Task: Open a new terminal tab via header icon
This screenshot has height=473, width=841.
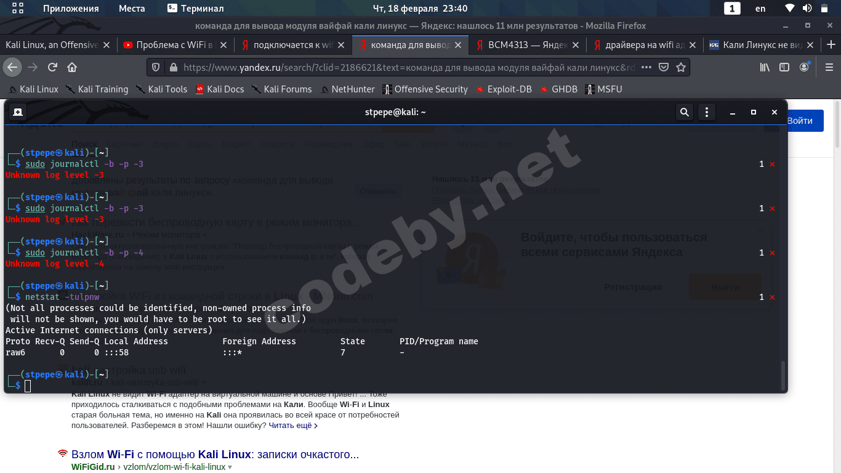Action: 18,112
